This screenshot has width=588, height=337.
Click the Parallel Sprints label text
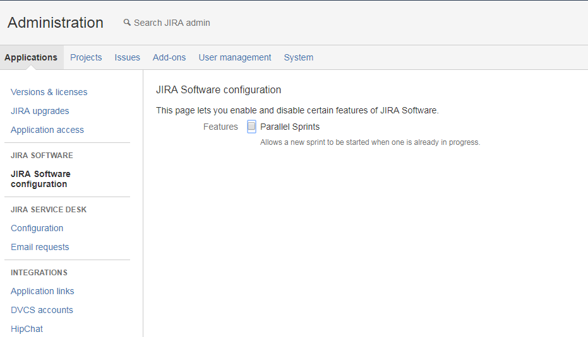point(290,127)
